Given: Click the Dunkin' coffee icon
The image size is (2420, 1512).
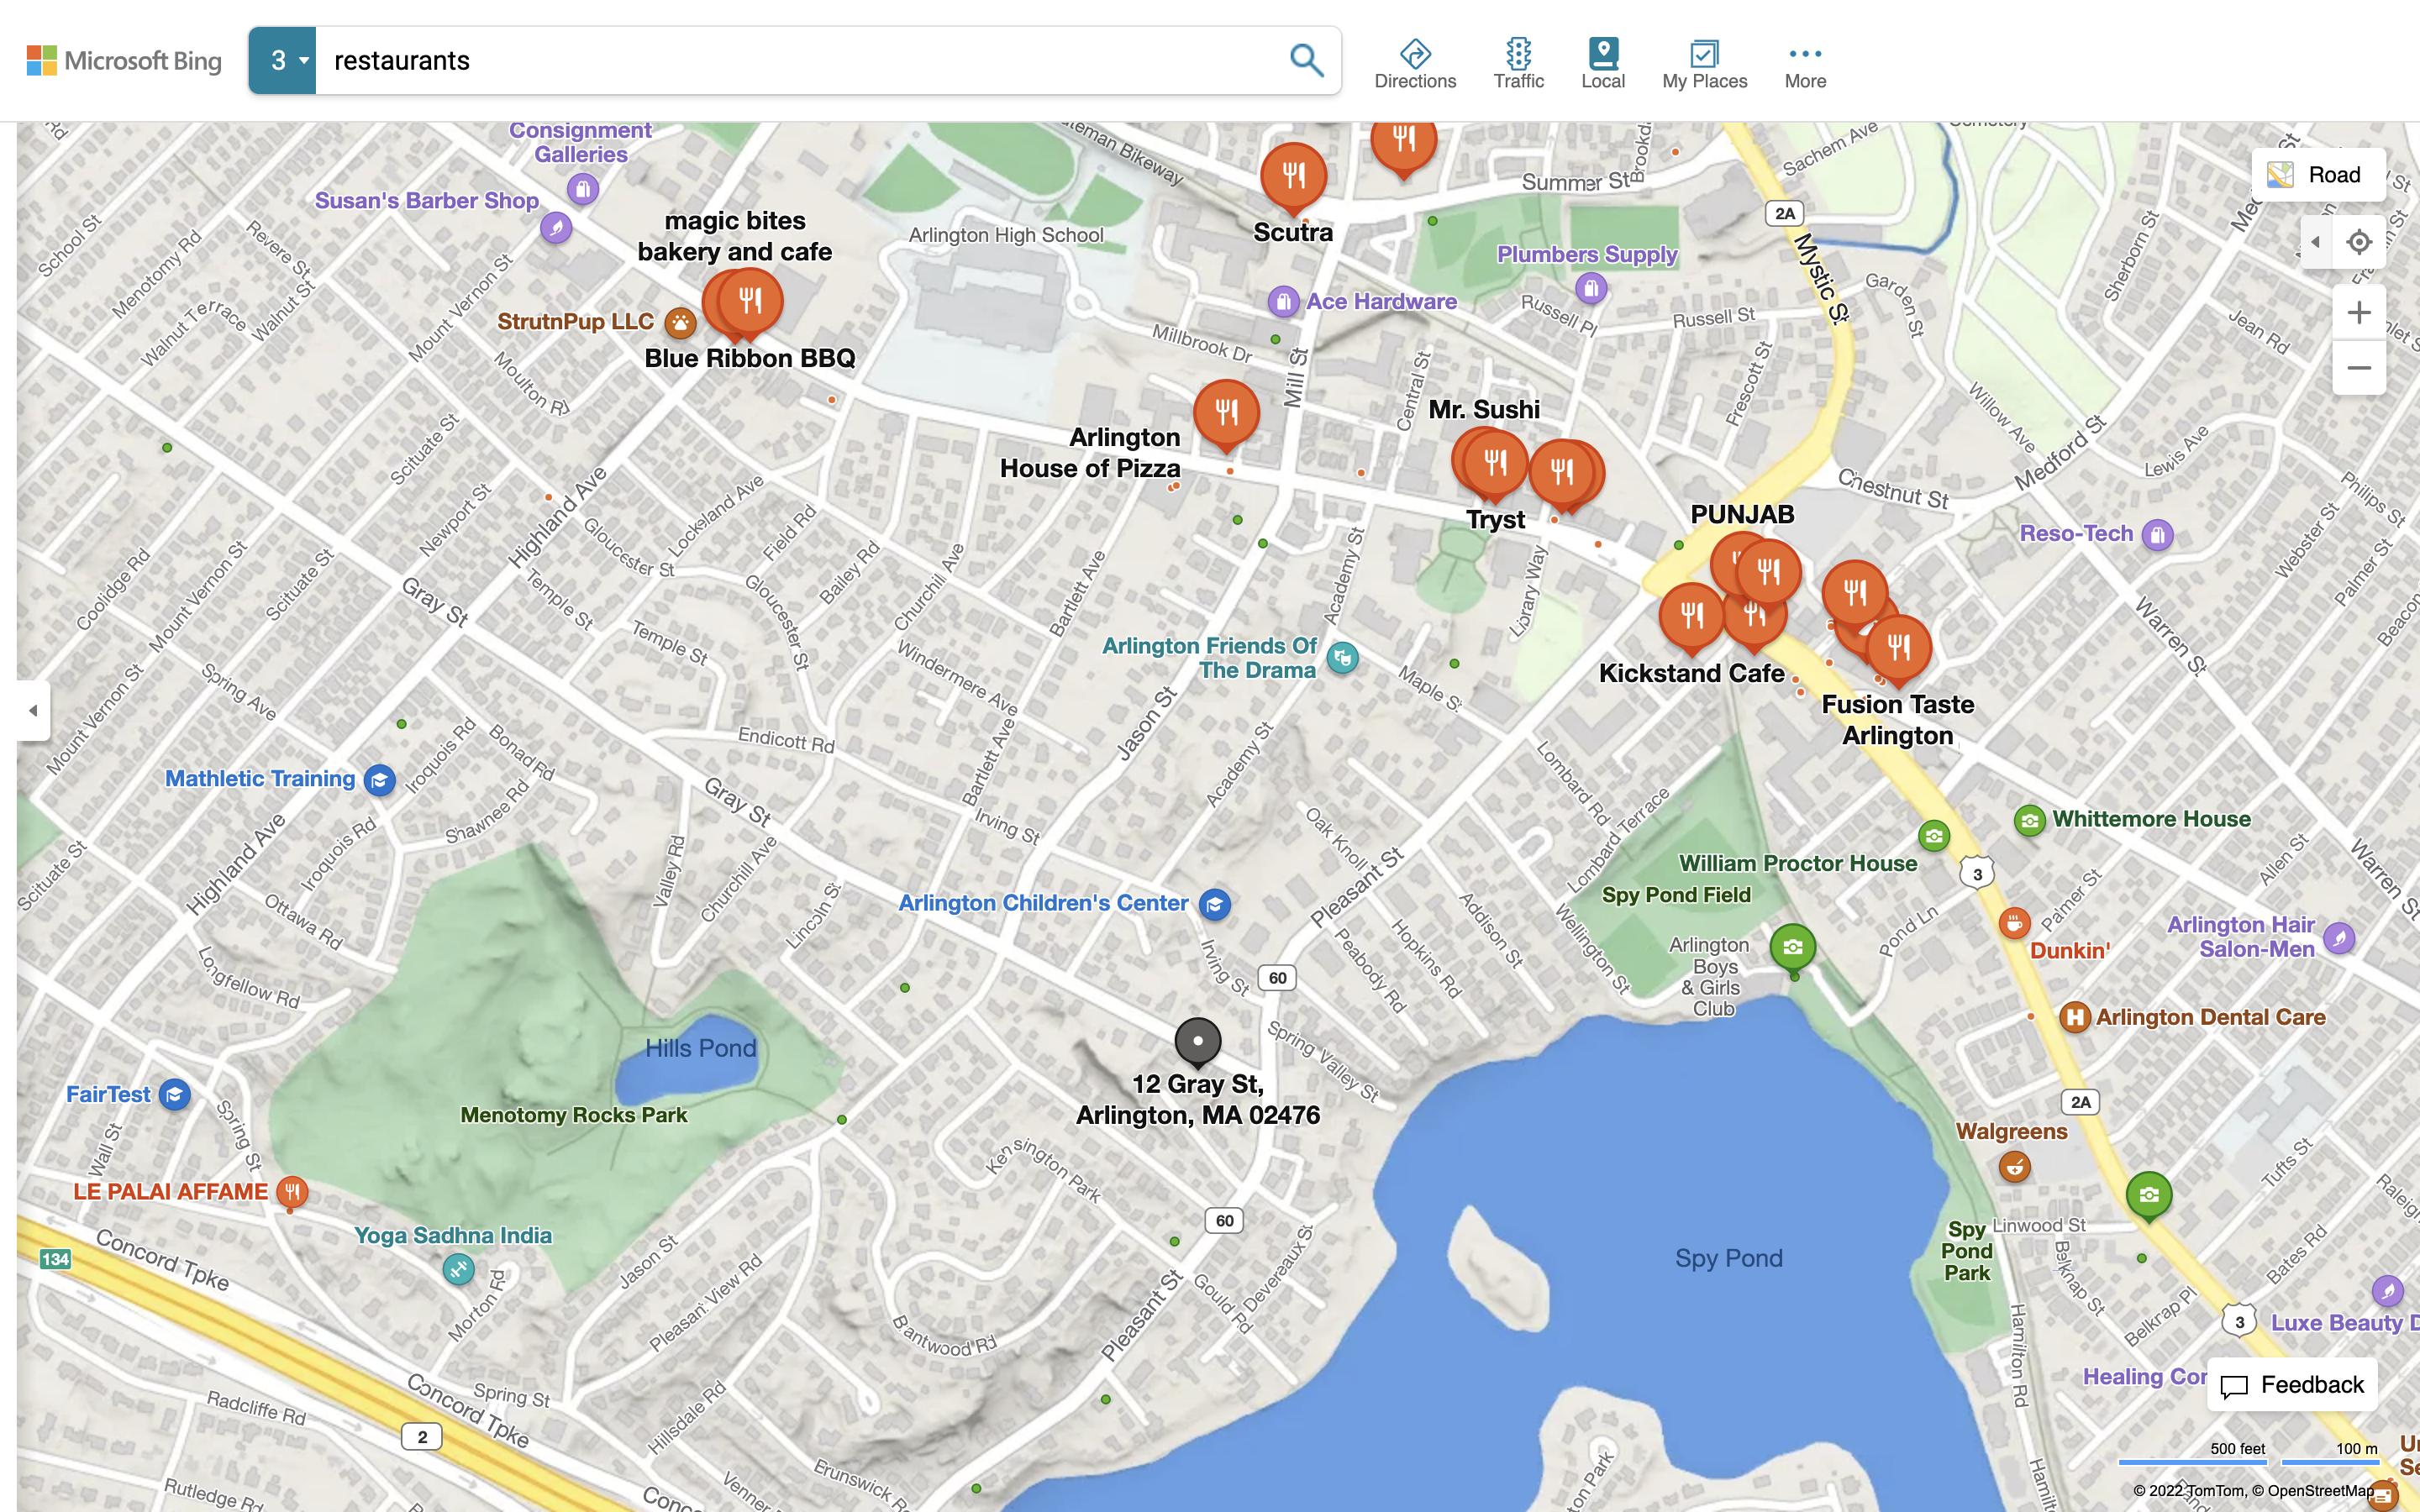Looking at the screenshot, I should [x=2013, y=922].
